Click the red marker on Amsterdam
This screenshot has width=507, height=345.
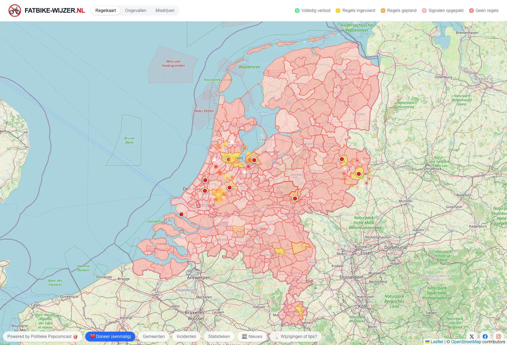pyautogui.click(x=229, y=159)
